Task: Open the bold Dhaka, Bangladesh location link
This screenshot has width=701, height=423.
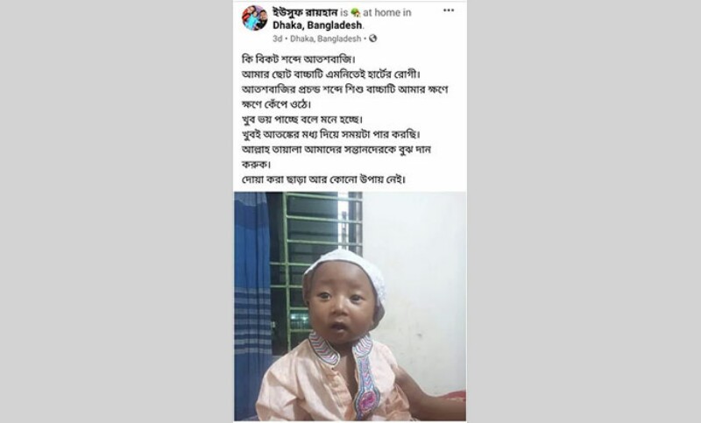Action: pyautogui.click(x=317, y=25)
